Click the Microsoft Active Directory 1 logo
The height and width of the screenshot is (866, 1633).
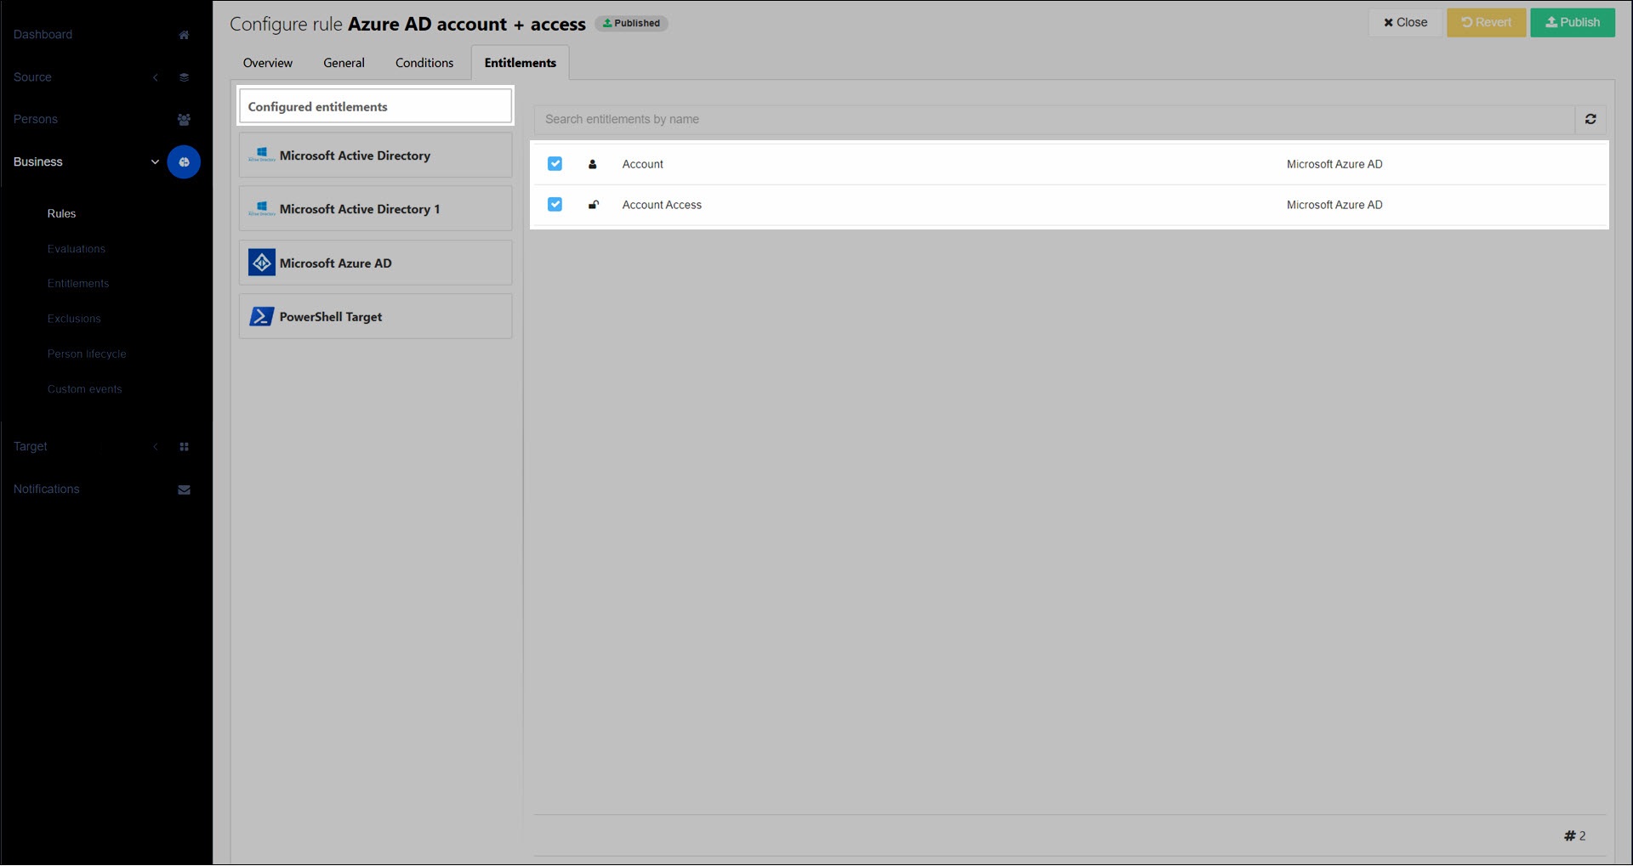click(262, 209)
